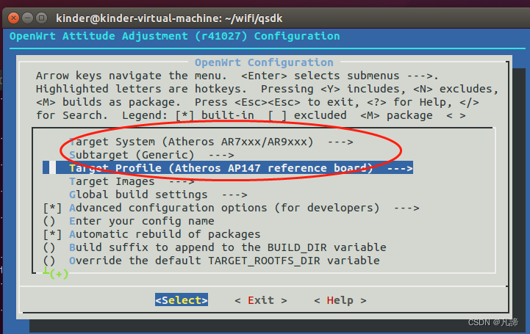
Task: Click the (+) more-items indicator
Action: (59, 274)
